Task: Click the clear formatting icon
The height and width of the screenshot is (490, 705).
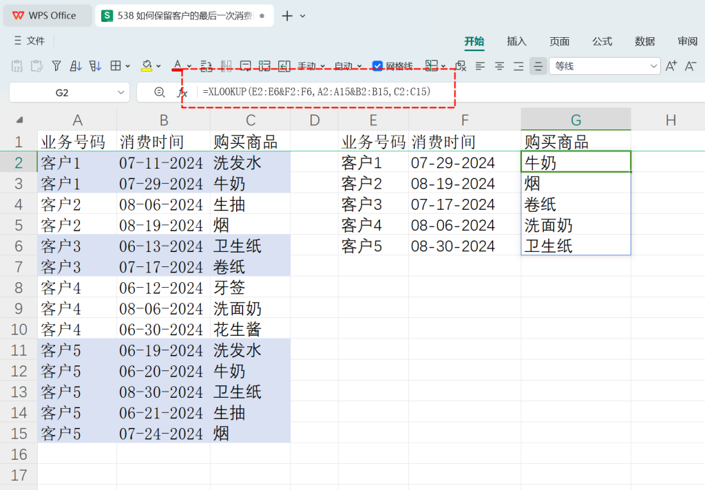Action: point(461,66)
